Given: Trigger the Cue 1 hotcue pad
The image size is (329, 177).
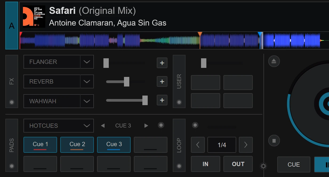Looking at the screenshot, I should coord(40,145).
